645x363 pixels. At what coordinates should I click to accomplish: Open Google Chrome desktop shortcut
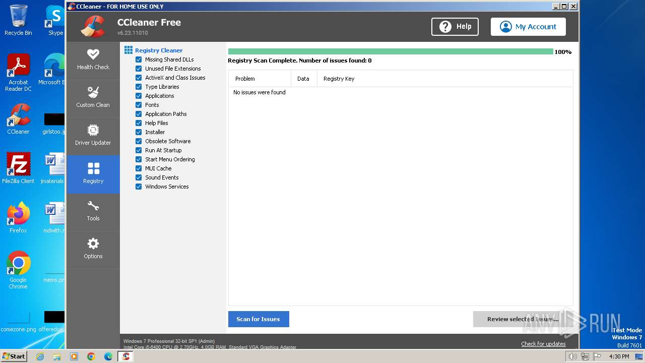[18, 270]
